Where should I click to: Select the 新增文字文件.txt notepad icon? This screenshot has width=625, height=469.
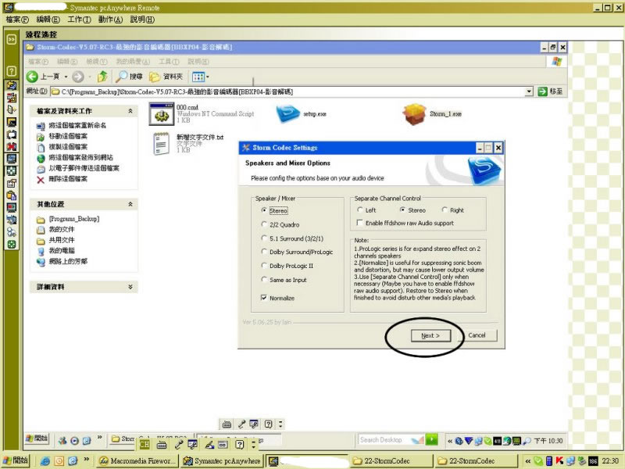(162, 144)
